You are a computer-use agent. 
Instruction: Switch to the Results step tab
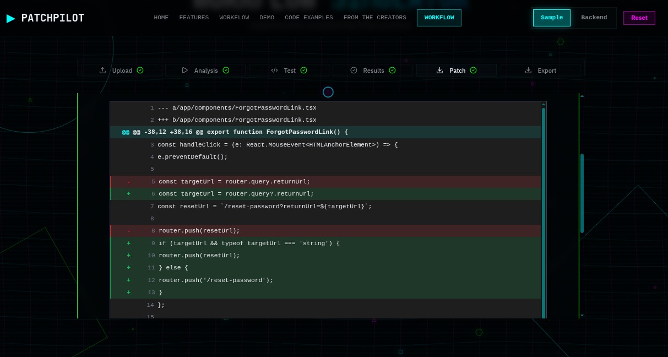coord(373,71)
